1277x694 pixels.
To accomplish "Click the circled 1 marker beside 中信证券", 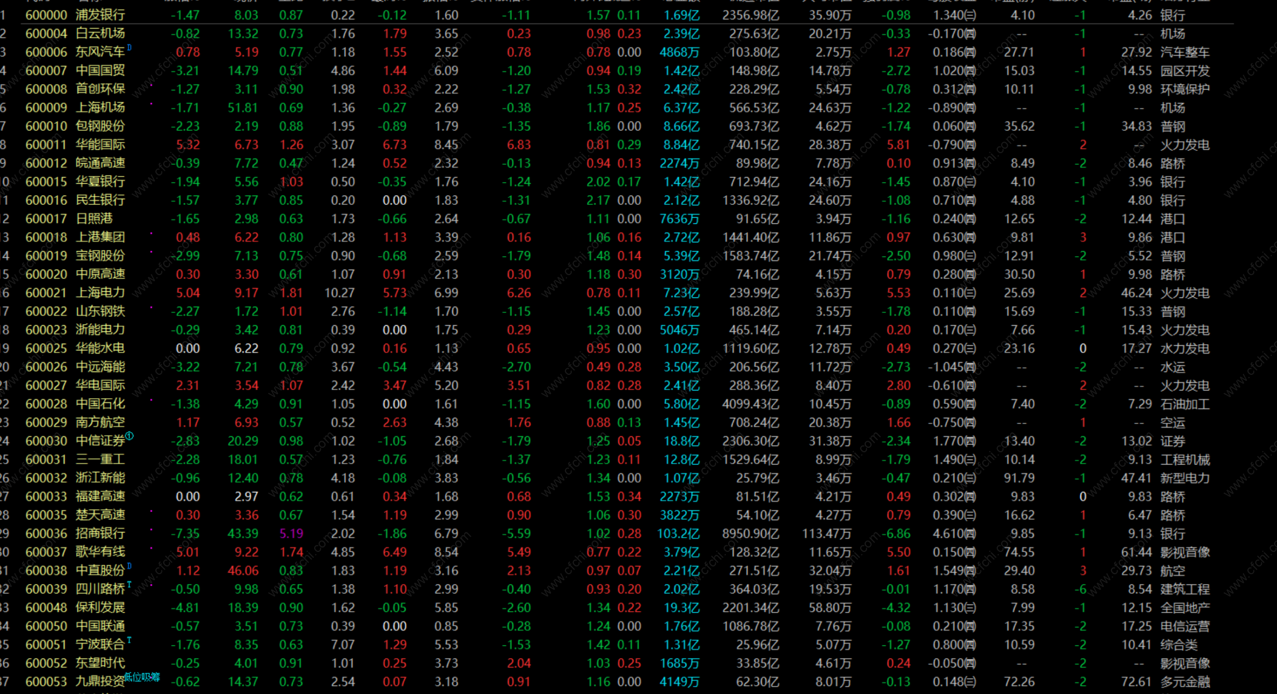I will click(129, 436).
